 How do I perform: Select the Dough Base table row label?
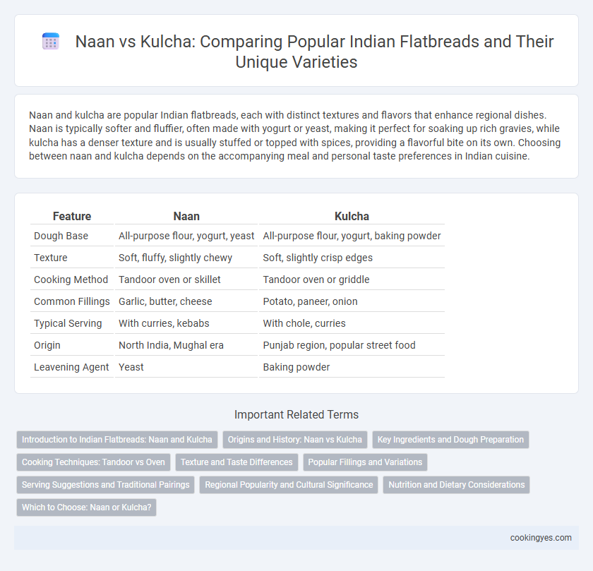(x=61, y=236)
